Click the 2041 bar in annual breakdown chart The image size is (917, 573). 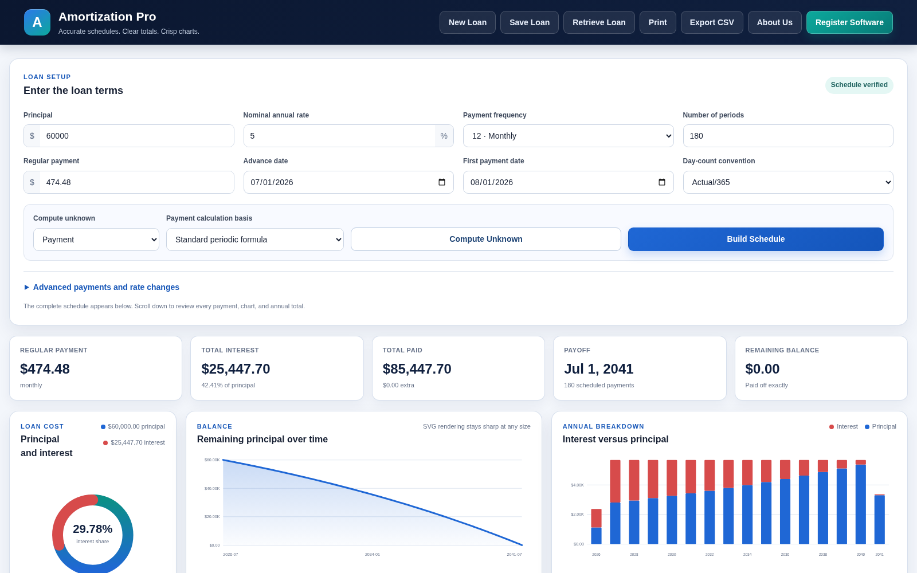[x=880, y=519]
